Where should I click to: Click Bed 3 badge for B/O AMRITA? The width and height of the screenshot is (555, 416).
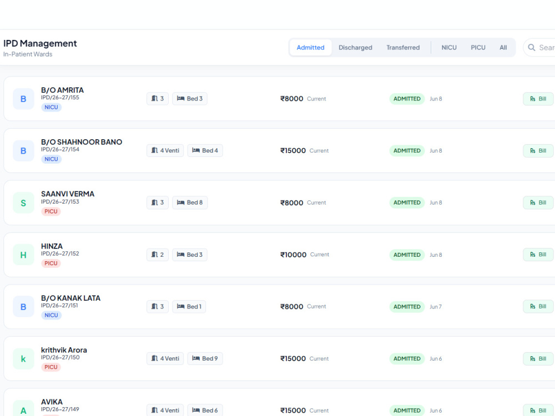tap(190, 99)
